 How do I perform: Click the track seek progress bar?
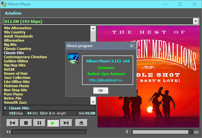click(x=49, y=132)
